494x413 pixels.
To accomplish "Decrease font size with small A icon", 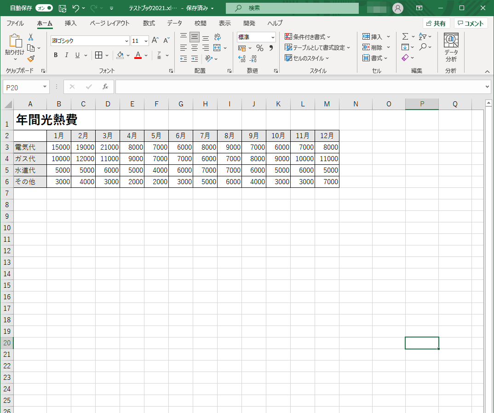I will coord(167,41).
